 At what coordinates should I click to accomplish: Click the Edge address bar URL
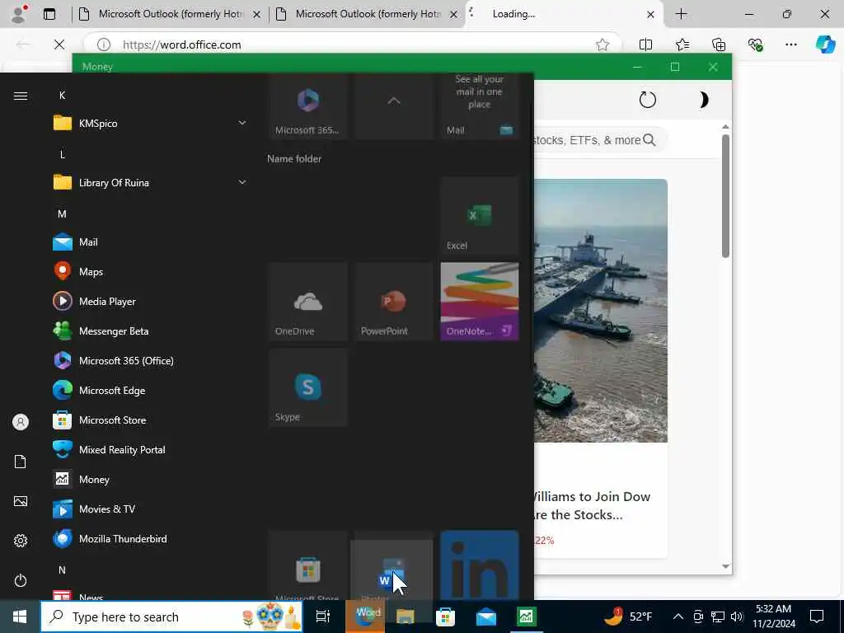pyautogui.click(x=182, y=45)
